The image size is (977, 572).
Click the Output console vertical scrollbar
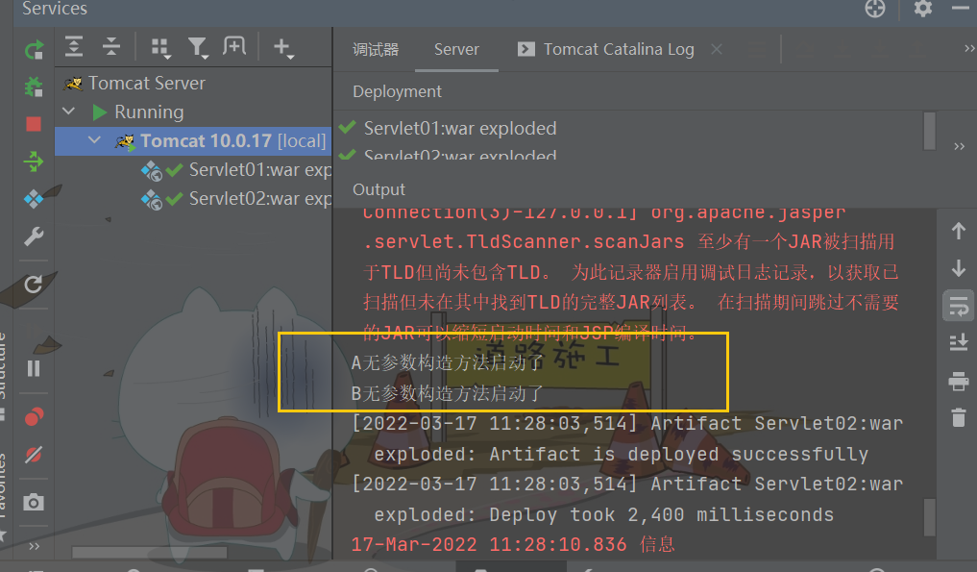[929, 516]
